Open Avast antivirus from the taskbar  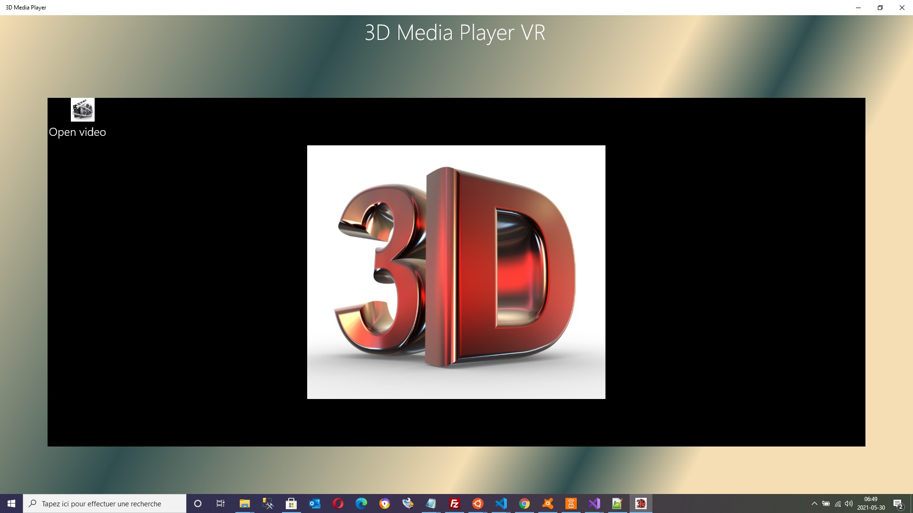pyautogui.click(x=548, y=503)
